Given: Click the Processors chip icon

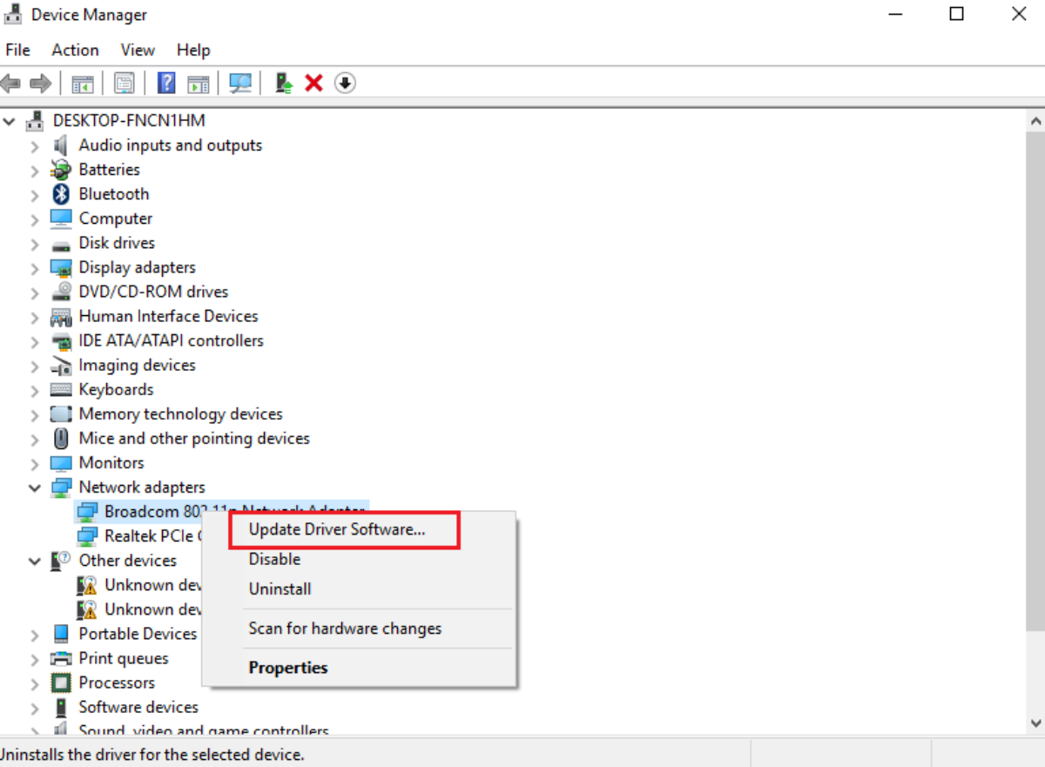Looking at the screenshot, I should click(x=61, y=683).
